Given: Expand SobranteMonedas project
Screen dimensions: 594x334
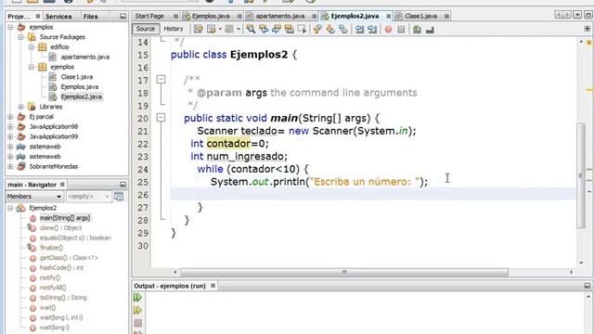Looking at the screenshot, I should coord(10,166).
